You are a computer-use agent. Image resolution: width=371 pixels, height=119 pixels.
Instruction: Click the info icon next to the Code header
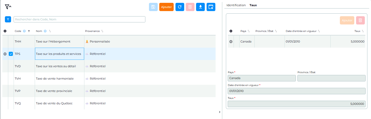point(24,31)
